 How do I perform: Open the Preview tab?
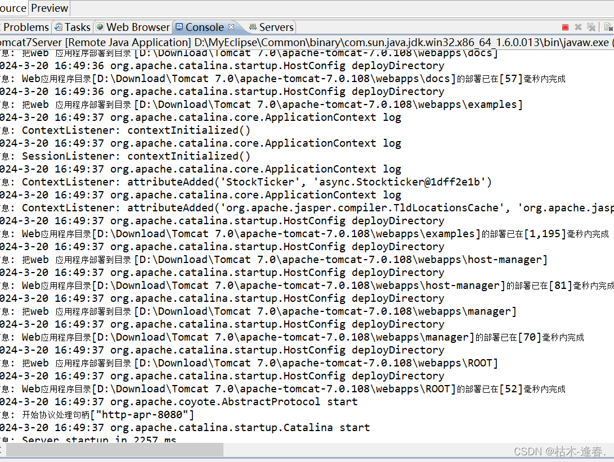click(50, 8)
